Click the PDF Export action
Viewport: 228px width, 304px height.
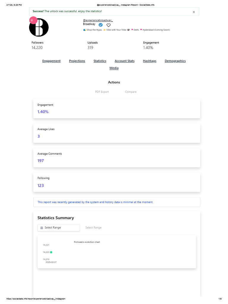pyautogui.click(x=102, y=92)
